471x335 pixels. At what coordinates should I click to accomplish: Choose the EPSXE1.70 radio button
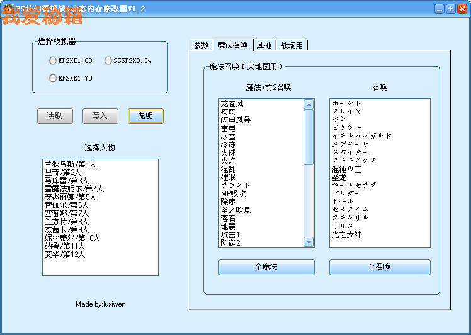click(53, 78)
